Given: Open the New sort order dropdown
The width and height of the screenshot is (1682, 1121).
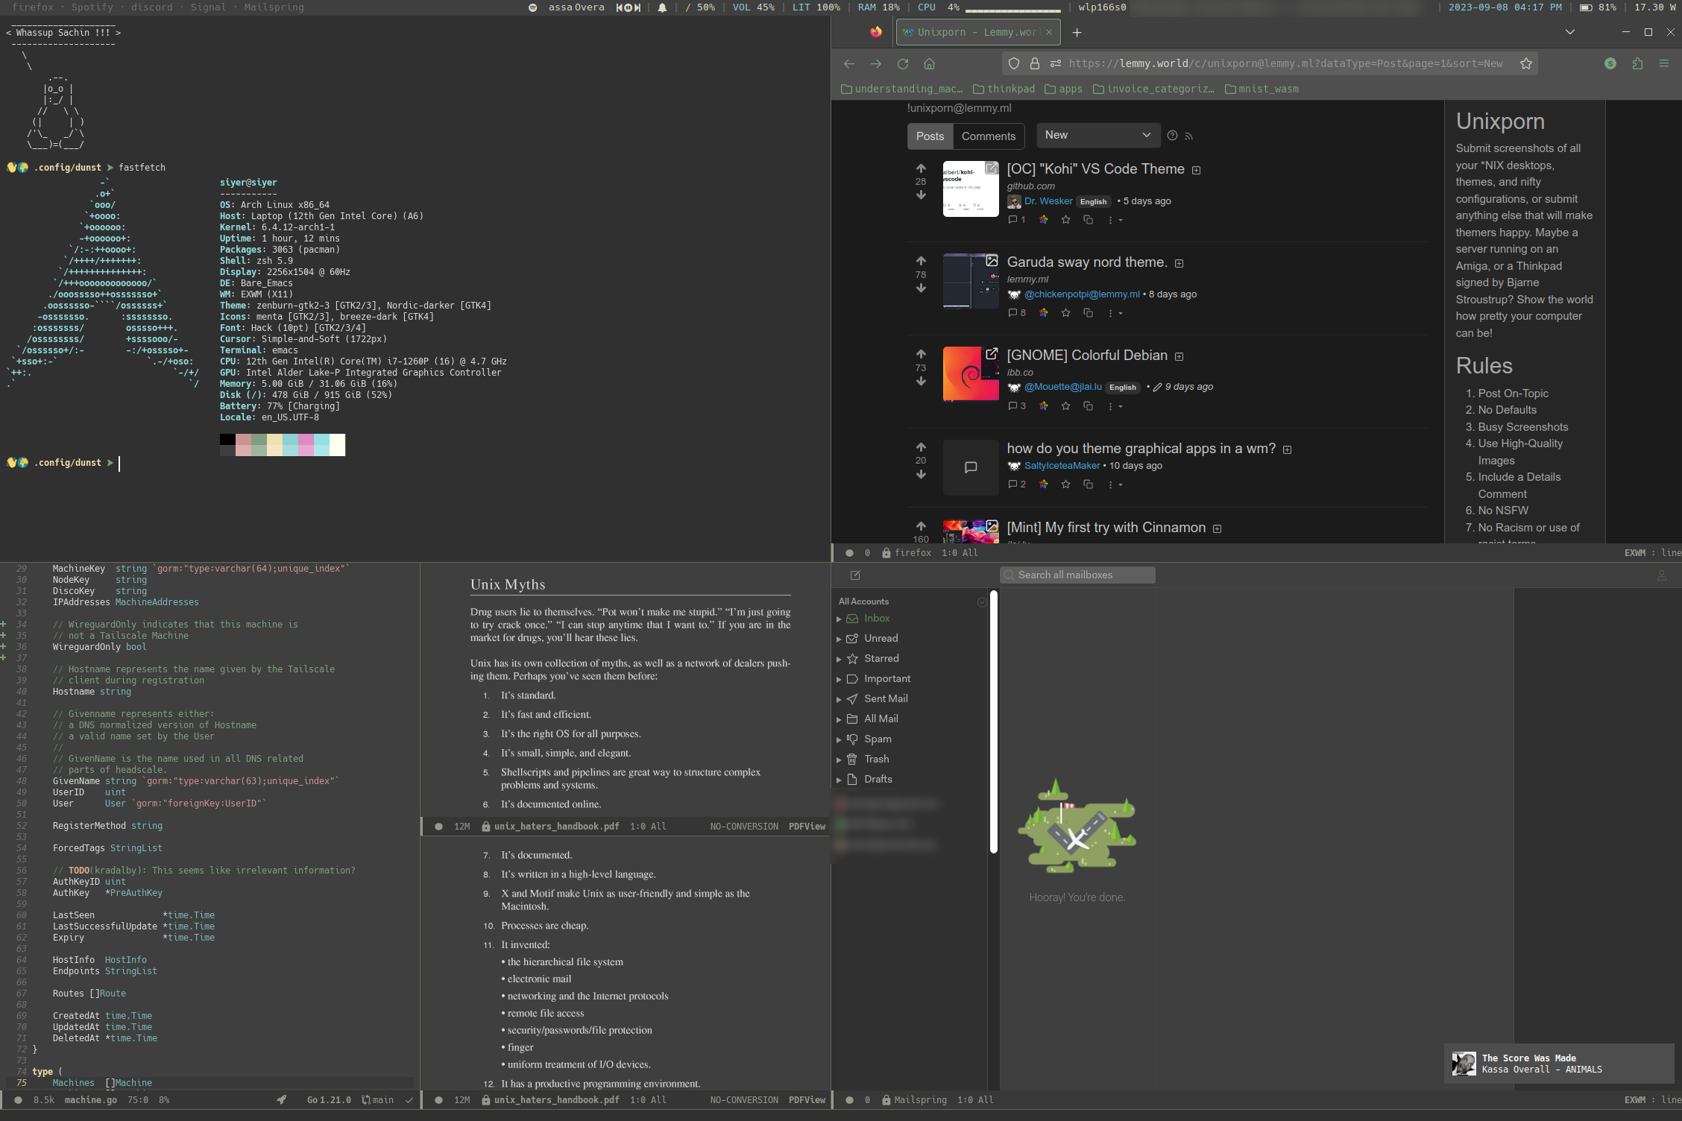Looking at the screenshot, I should pyautogui.click(x=1097, y=135).
